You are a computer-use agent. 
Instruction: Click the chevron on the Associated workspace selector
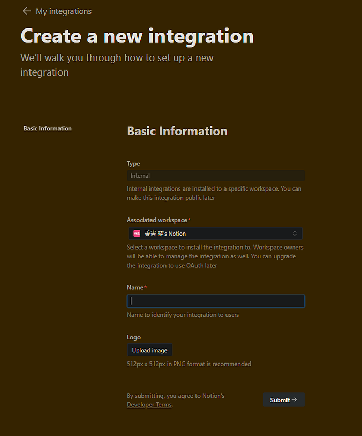(x=295, y=233)
